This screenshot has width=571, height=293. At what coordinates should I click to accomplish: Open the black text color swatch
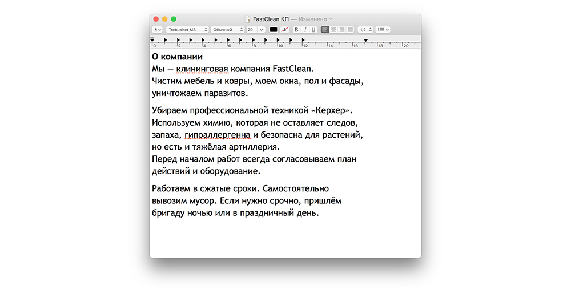[x=274, y=30]
